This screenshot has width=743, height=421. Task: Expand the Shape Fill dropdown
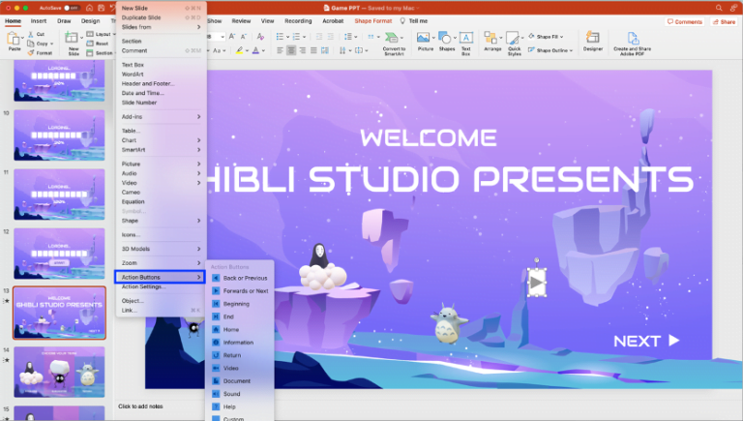point(551,36)
